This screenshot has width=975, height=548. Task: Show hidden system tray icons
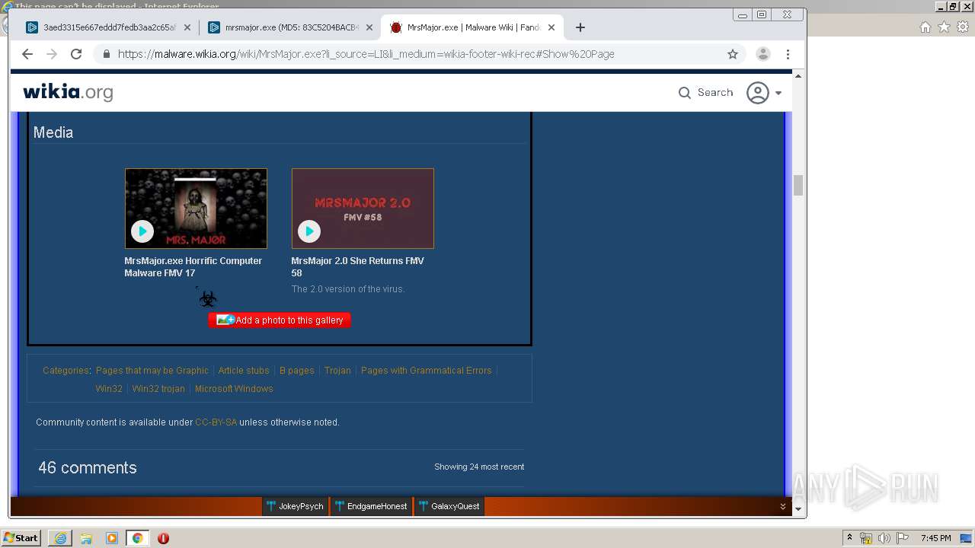pyautogui.click(x=849, y=538)
